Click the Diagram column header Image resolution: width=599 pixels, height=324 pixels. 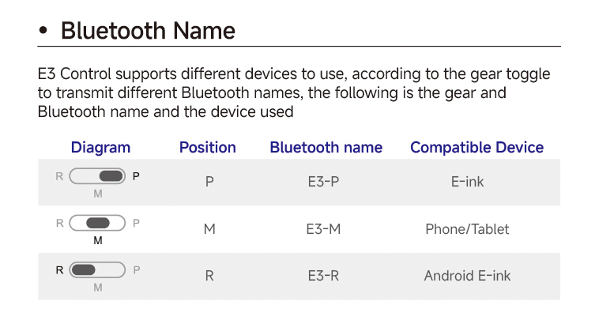tap(100, 147)
